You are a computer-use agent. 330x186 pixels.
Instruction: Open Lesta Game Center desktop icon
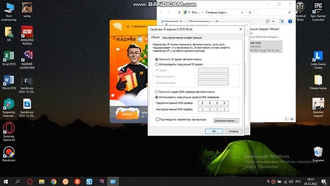[318, 60]
